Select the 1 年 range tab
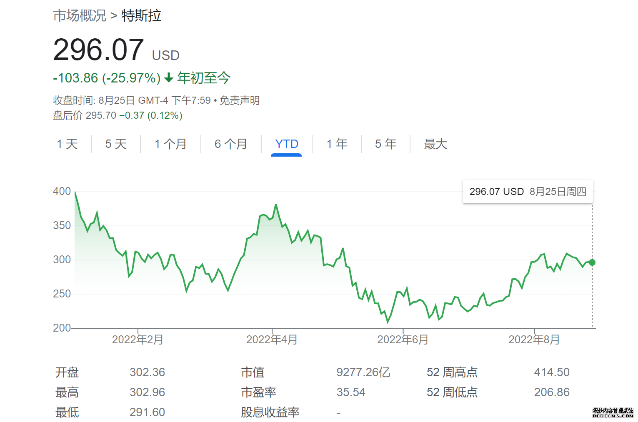The height and width of the screenshot is (422, 638). point(337,144)
